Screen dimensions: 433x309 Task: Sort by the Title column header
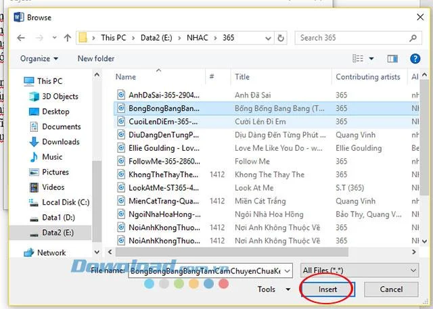[242, 77]
